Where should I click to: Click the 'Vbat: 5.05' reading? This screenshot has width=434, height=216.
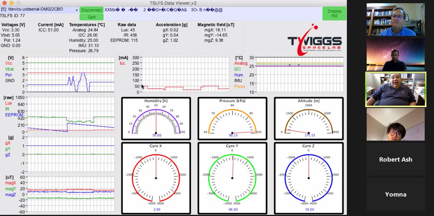[11, 35]
